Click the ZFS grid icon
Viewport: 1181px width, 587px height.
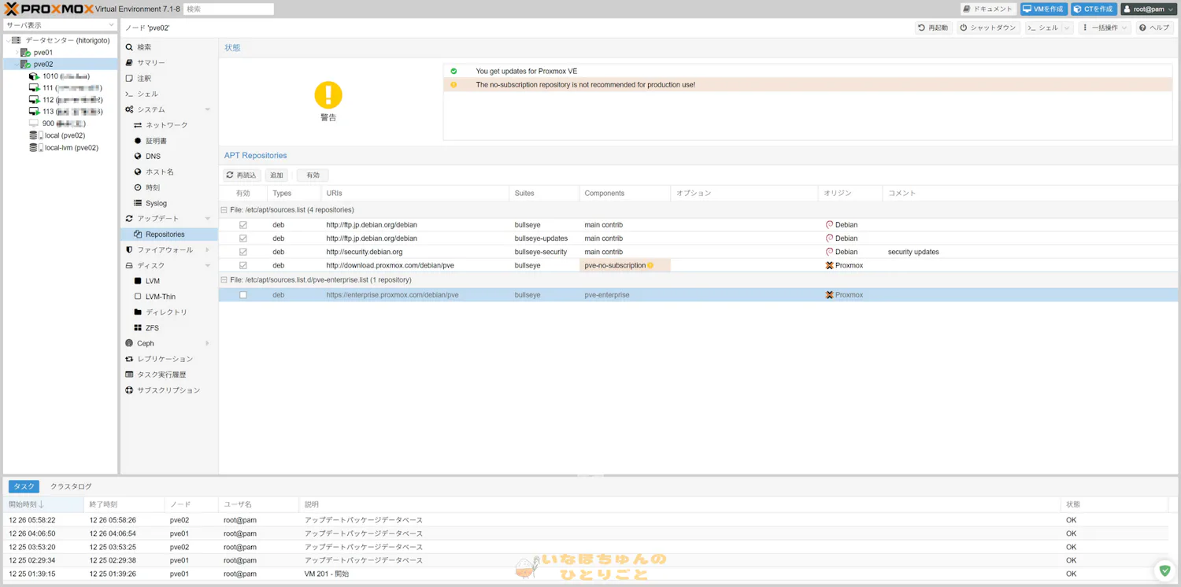click(x=138, y=328)
